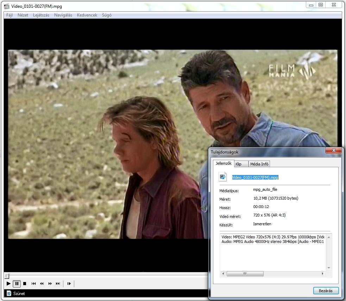This screenshot has width=346, height=301.
Task: Minimize the media player window
Action: [311, 5]
